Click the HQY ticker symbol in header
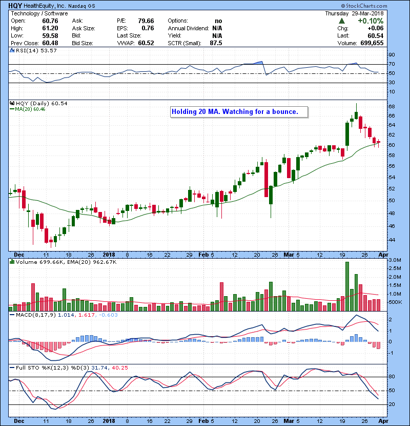Image resolution: width=410 pixels, height=426 pixels. pyautogui.click(x=14, y=5)
